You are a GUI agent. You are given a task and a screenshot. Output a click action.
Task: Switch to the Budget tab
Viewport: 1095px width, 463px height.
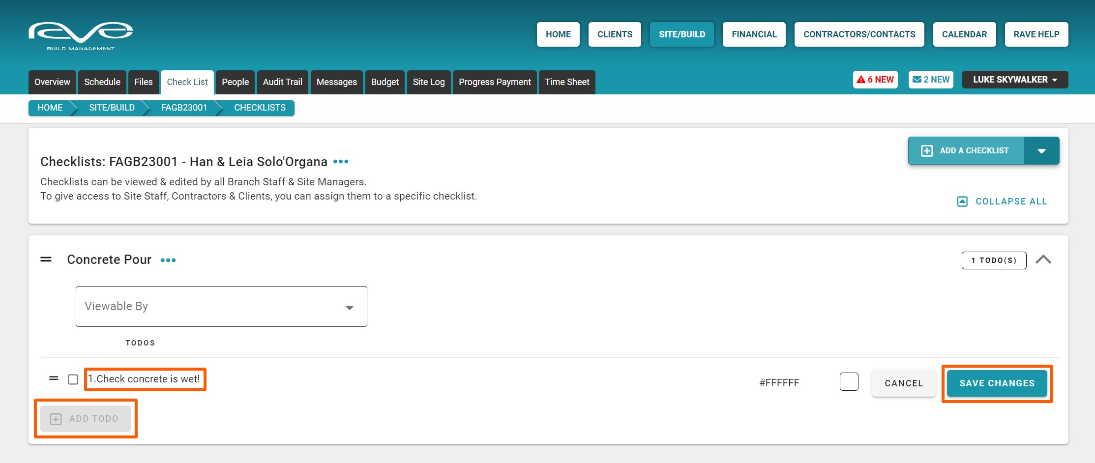385,82
